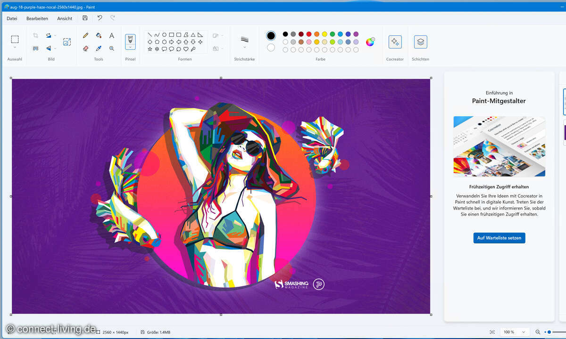Open the Edit colors rainbow wheel
This screenshot has height=339, width=566.
370,42
